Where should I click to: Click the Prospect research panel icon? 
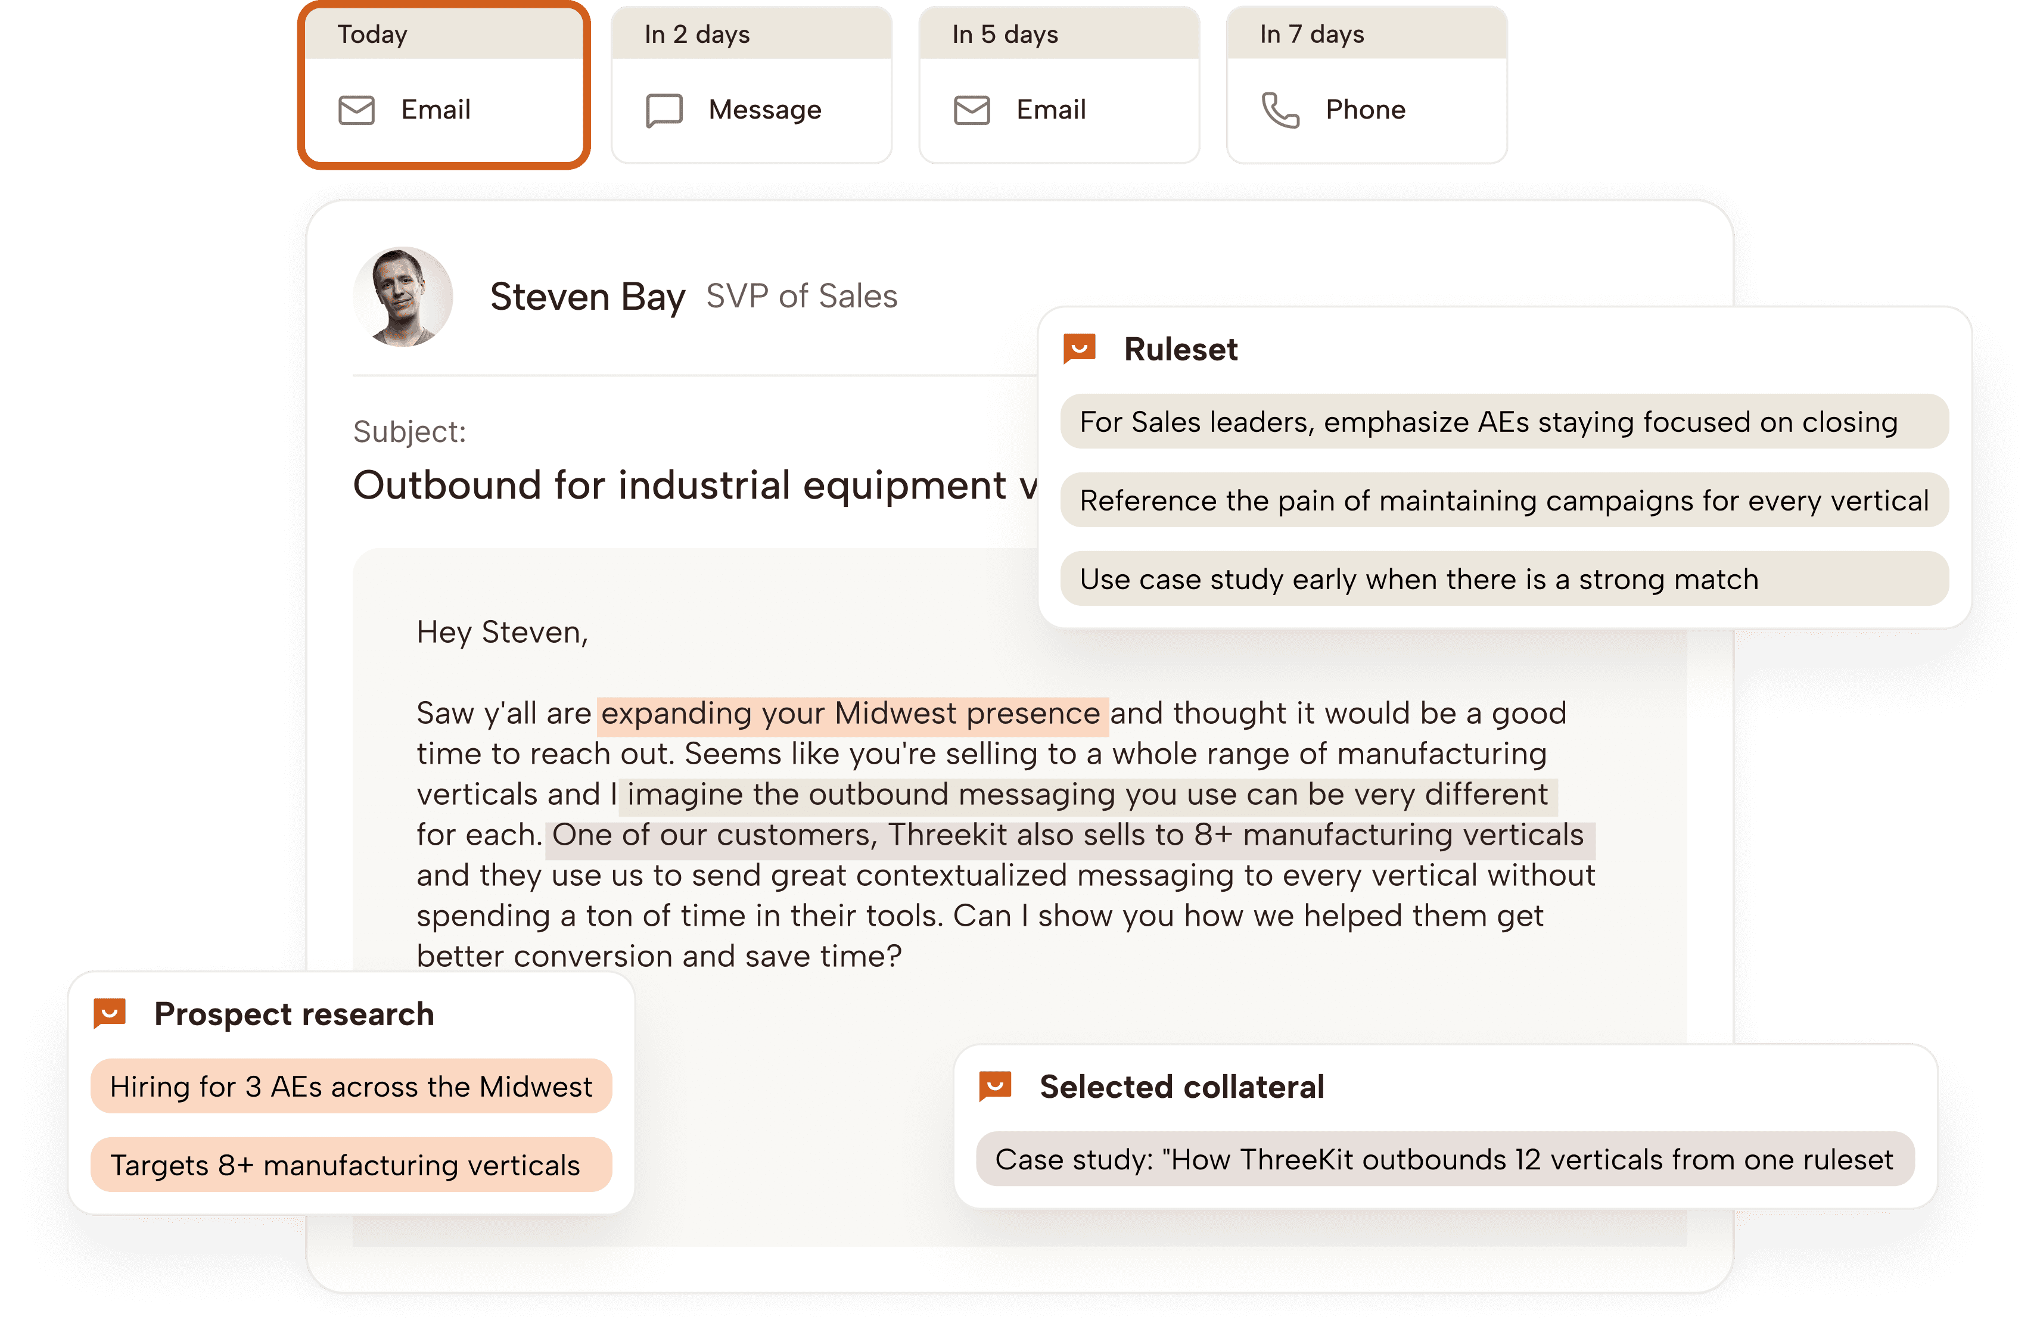(110, 1013)
